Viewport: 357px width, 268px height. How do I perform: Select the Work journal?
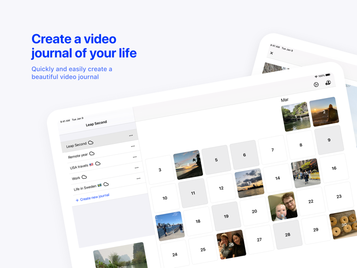(x=105, y=174)
